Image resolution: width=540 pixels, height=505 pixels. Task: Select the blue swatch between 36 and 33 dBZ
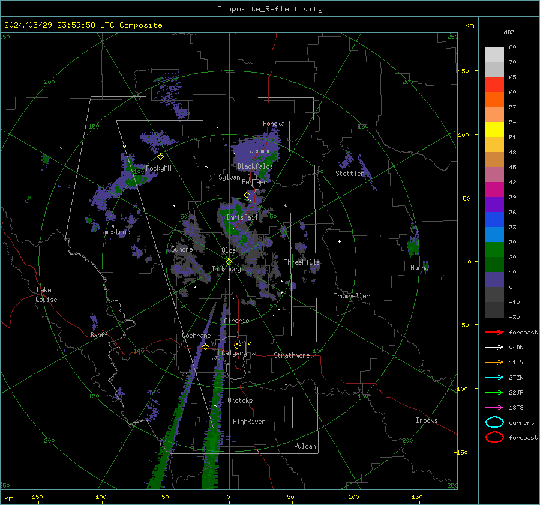tap(494, 220)
